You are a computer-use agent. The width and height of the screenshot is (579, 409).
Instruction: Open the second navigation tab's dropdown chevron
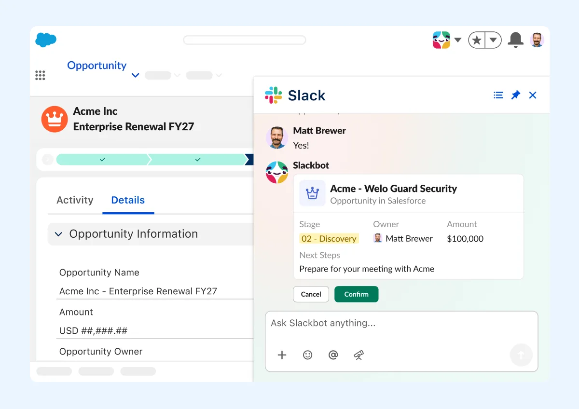click(x=177, y=75)
